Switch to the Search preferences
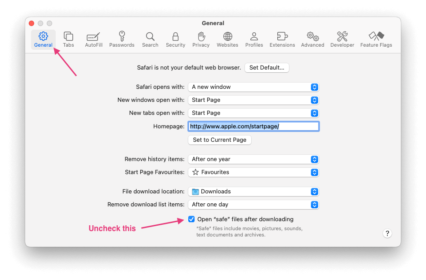This screenshot has height=280, width=426. pyautogui.click(x=150, y=39)
